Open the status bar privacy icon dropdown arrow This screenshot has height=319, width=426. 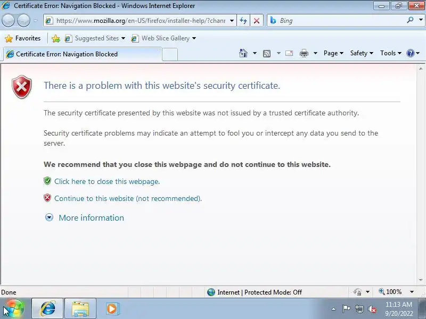click(x=367, y=292)
